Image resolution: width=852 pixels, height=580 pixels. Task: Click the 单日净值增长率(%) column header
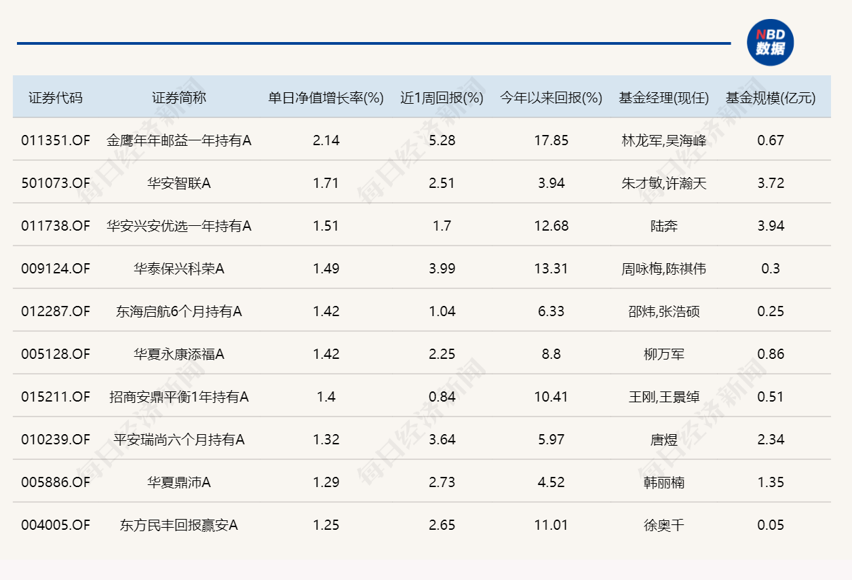click(322, 96)
